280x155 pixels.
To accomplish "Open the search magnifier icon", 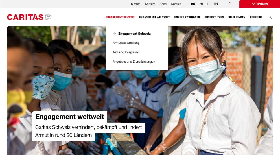I will tap(270, 17).
